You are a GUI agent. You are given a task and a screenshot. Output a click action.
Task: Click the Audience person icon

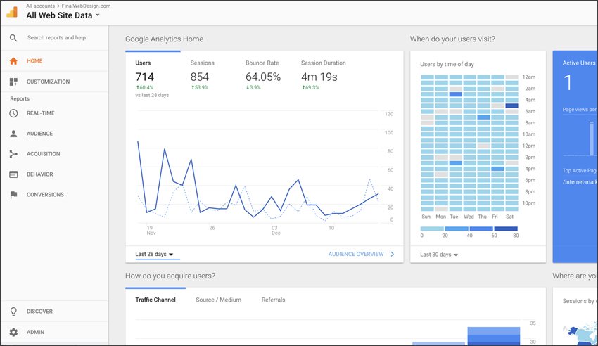13,134
